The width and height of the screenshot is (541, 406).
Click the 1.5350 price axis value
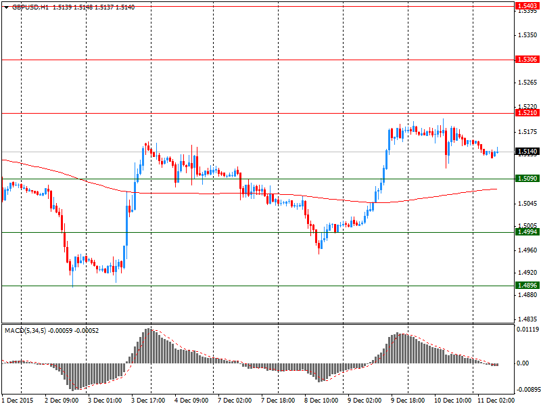527,35
